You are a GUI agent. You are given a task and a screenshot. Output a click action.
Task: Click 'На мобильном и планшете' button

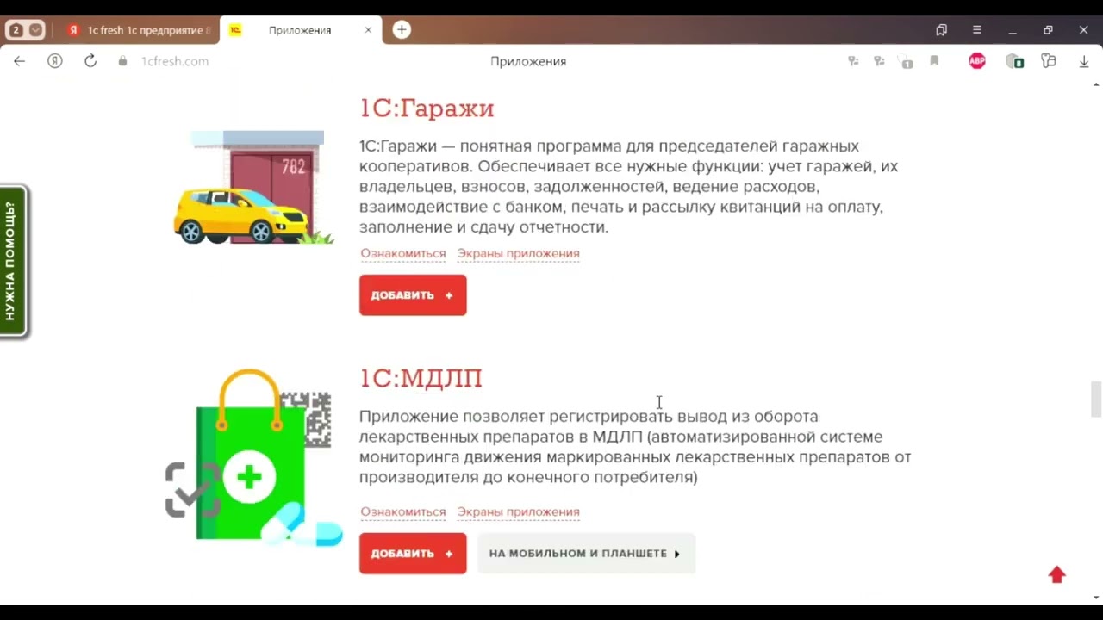pyautogui.click(x=586, y=554)
